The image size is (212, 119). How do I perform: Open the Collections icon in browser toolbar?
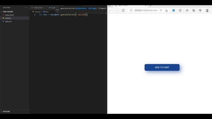(x=193, y=10)
